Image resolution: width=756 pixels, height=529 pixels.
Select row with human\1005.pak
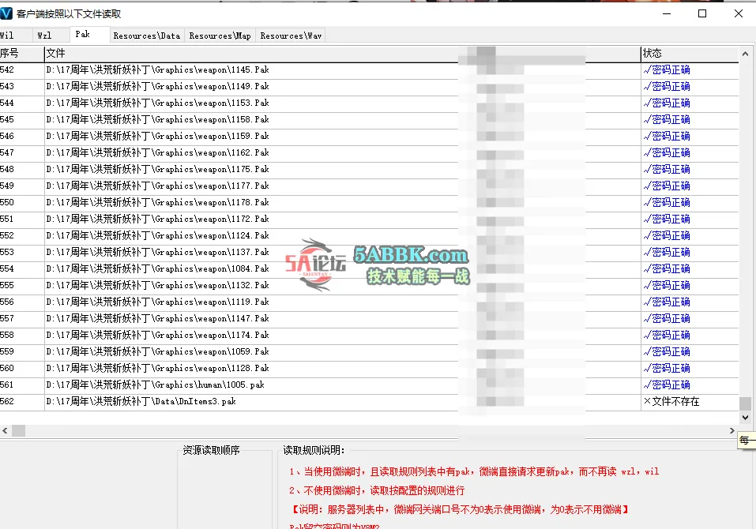pos(369,385)
